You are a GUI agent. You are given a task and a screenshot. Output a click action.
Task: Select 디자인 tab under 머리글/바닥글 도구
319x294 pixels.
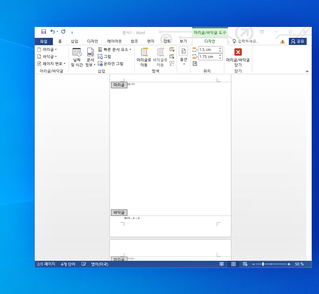(x=210, y=41)
